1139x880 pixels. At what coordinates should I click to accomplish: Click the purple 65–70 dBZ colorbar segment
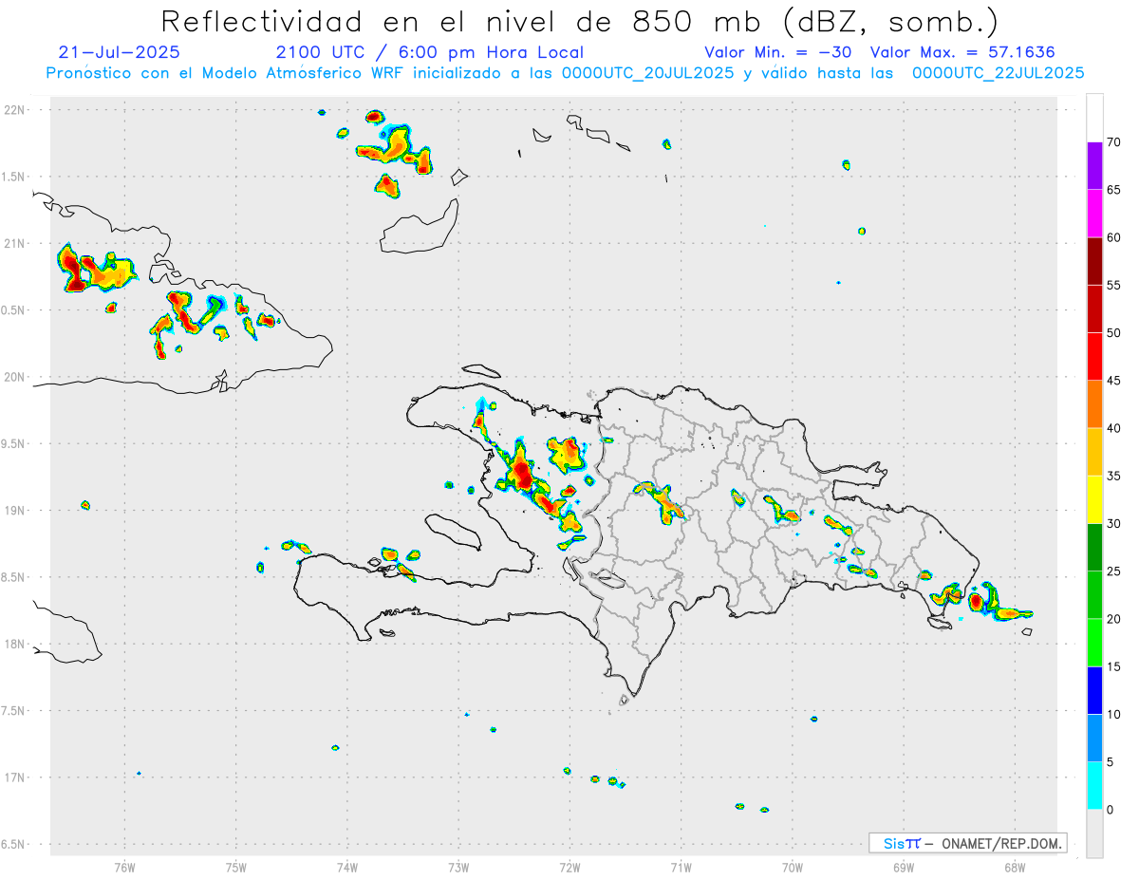[1094, 166]
